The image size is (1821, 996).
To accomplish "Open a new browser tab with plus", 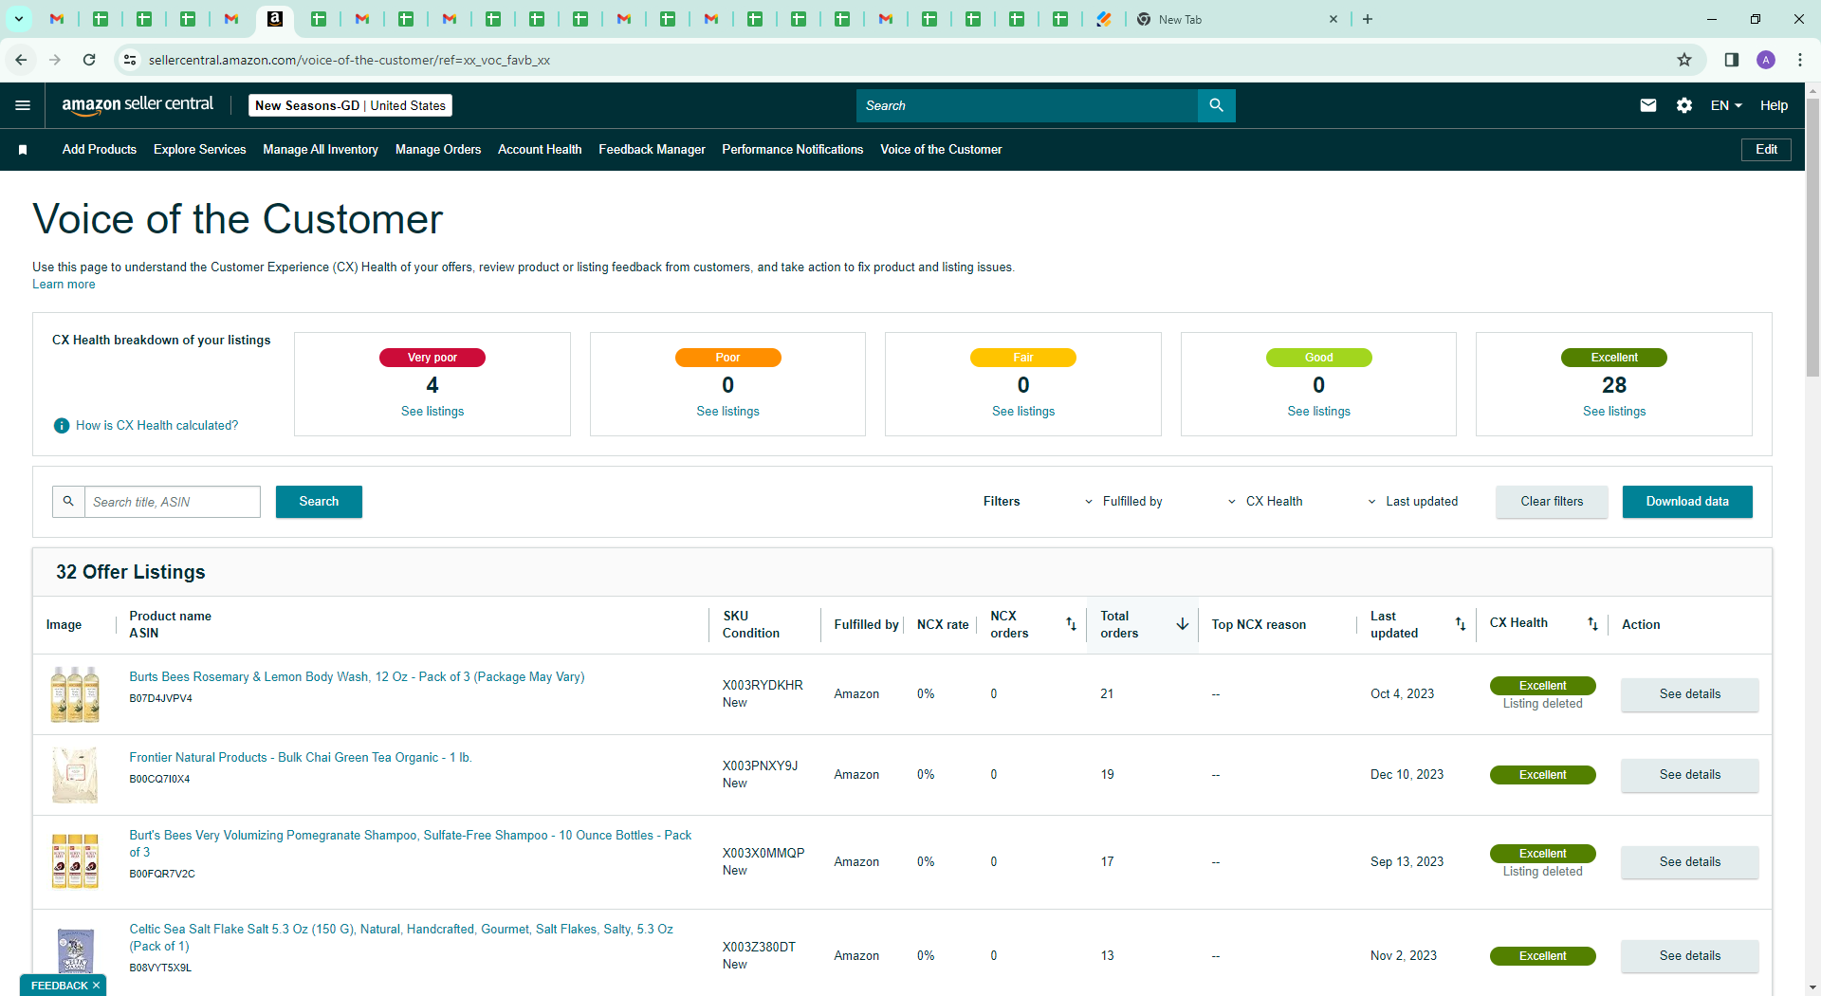I will 1368,19.
